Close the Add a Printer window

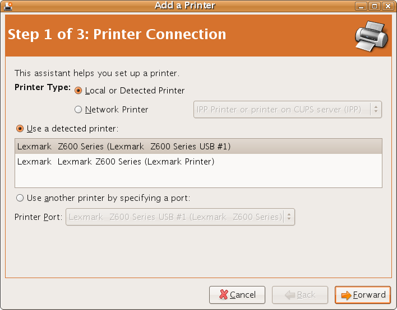387,6
